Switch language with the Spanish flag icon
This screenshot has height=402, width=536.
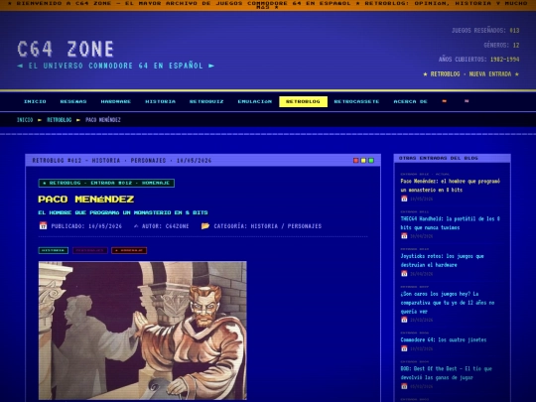444,101
